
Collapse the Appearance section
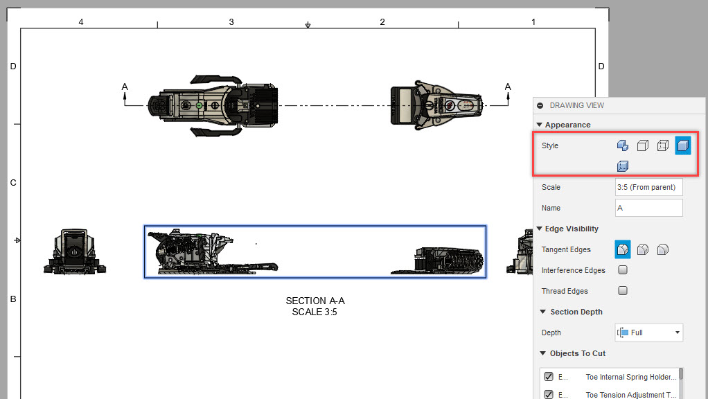click(x=540, y=125)
